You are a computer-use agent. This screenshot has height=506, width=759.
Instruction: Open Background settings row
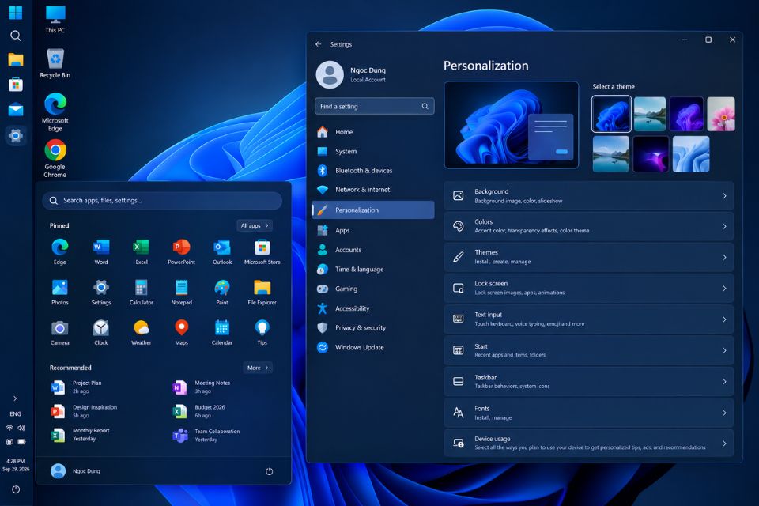coord(588,195)
